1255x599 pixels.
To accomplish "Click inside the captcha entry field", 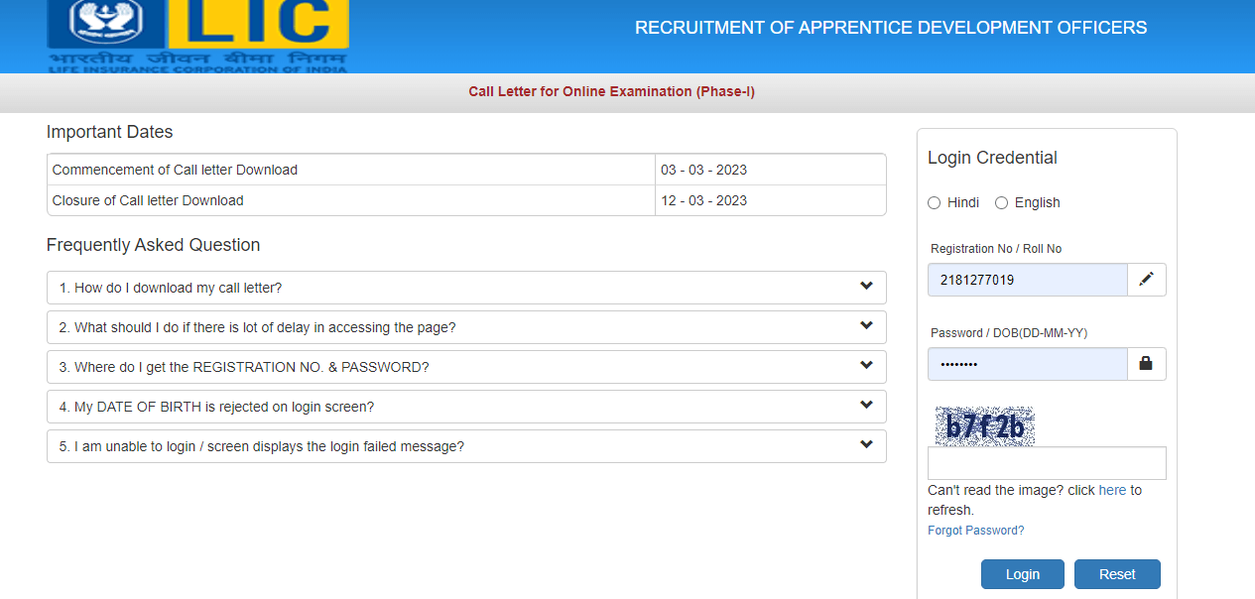I will coord(1046,462).
